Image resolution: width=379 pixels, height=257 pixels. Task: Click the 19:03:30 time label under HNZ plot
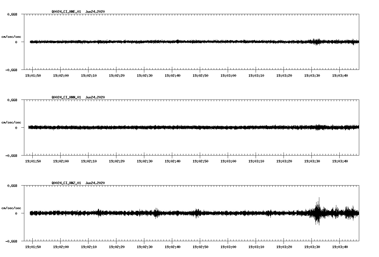312,247
